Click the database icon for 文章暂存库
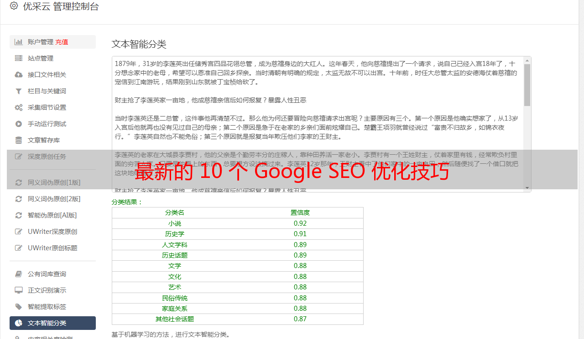Screen dimensions: 584x339 [x=19, y=140]
